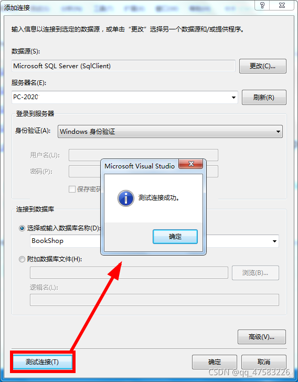
Task: Open the Windows 身份验证 dropdown
Action: click(170, 132)
